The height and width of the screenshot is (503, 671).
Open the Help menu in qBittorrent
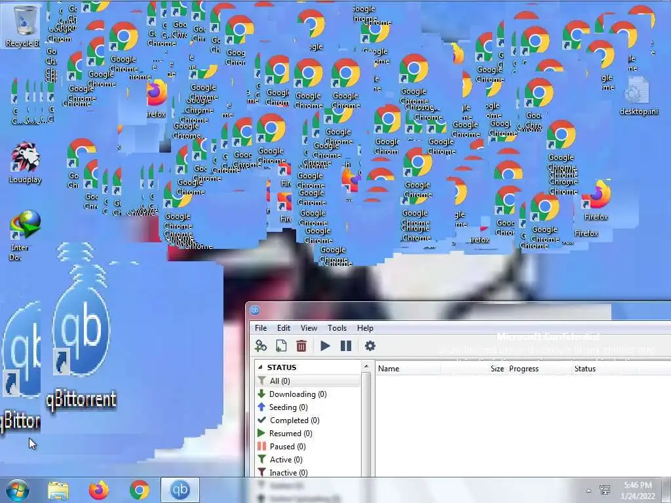tap(365, 328)
